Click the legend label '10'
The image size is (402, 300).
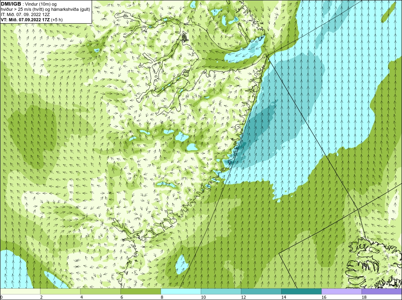[x=203, y=297]
